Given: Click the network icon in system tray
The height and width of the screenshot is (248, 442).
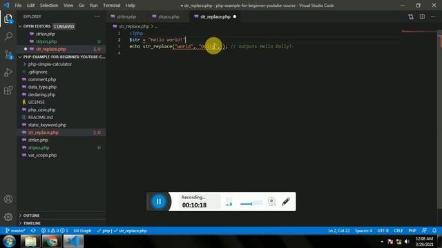Looking at the screenshot, I should coord(398,242).
